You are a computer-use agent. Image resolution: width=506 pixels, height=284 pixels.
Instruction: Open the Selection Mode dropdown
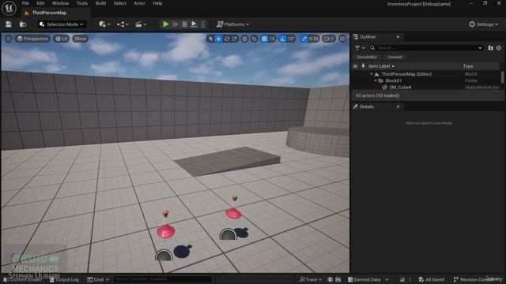point(62,24)
